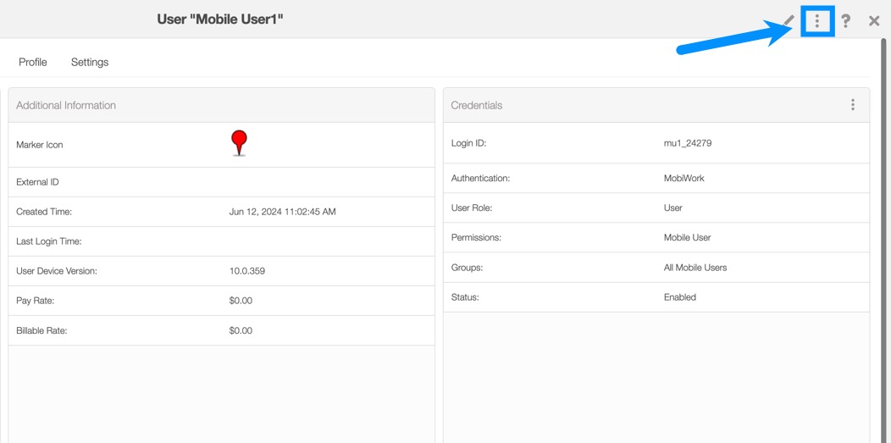Open the highlighted three-dot menu in header
The image size is (891, 443).
[x=817, y=20]
